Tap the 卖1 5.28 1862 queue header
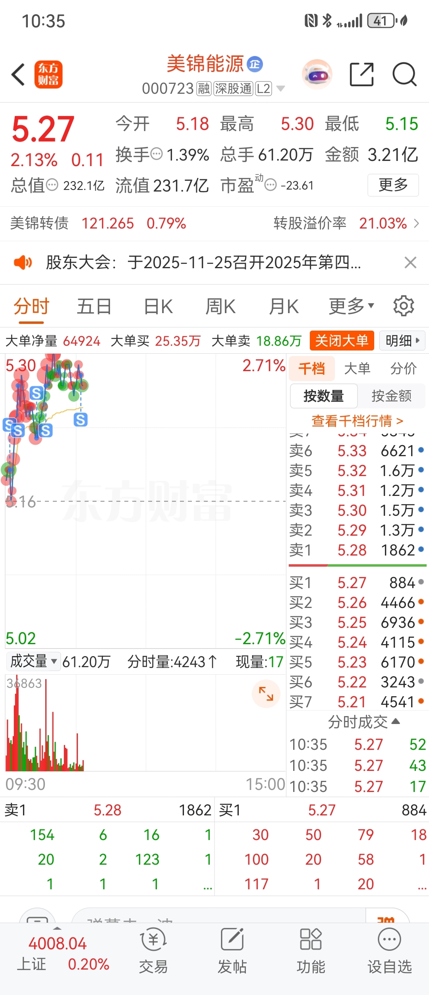This screenshot has width=429, height=995. [108, 810]
